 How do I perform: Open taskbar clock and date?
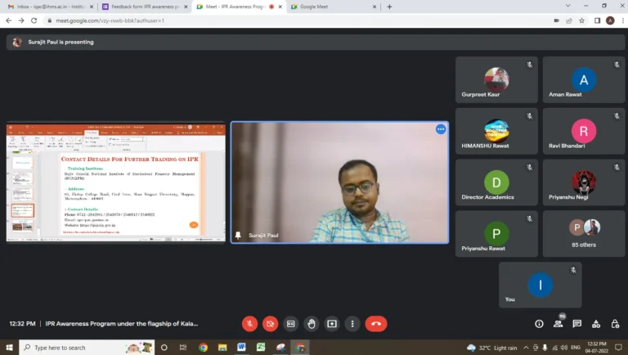coord(597,348)
